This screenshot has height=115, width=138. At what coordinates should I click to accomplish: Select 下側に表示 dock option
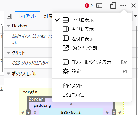click(x=92, y=20)
